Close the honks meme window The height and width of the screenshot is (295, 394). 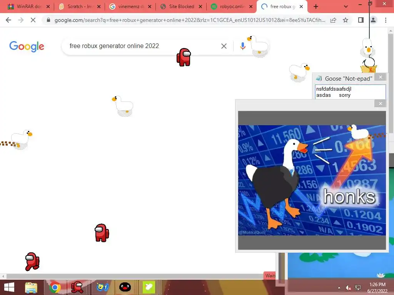coord(381,103)
